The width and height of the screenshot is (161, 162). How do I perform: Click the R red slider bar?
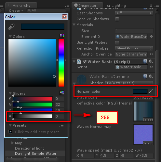coord(33,99)
